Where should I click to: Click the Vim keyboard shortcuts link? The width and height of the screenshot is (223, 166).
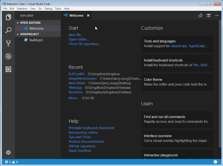coord(195,65)
